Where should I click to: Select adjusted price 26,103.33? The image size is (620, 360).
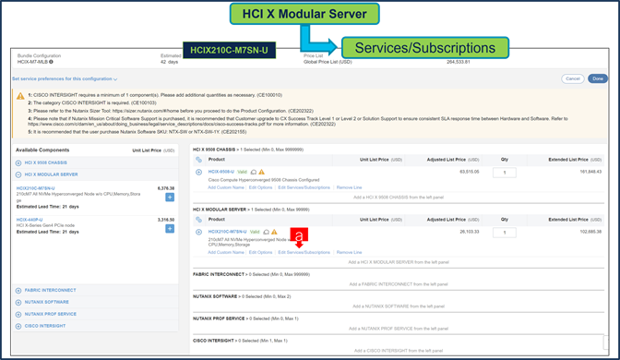[x=470, y=232]
